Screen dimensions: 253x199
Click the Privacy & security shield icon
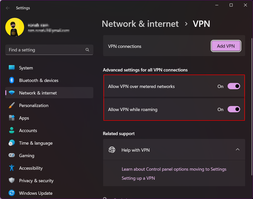click(x=12, y=180)
